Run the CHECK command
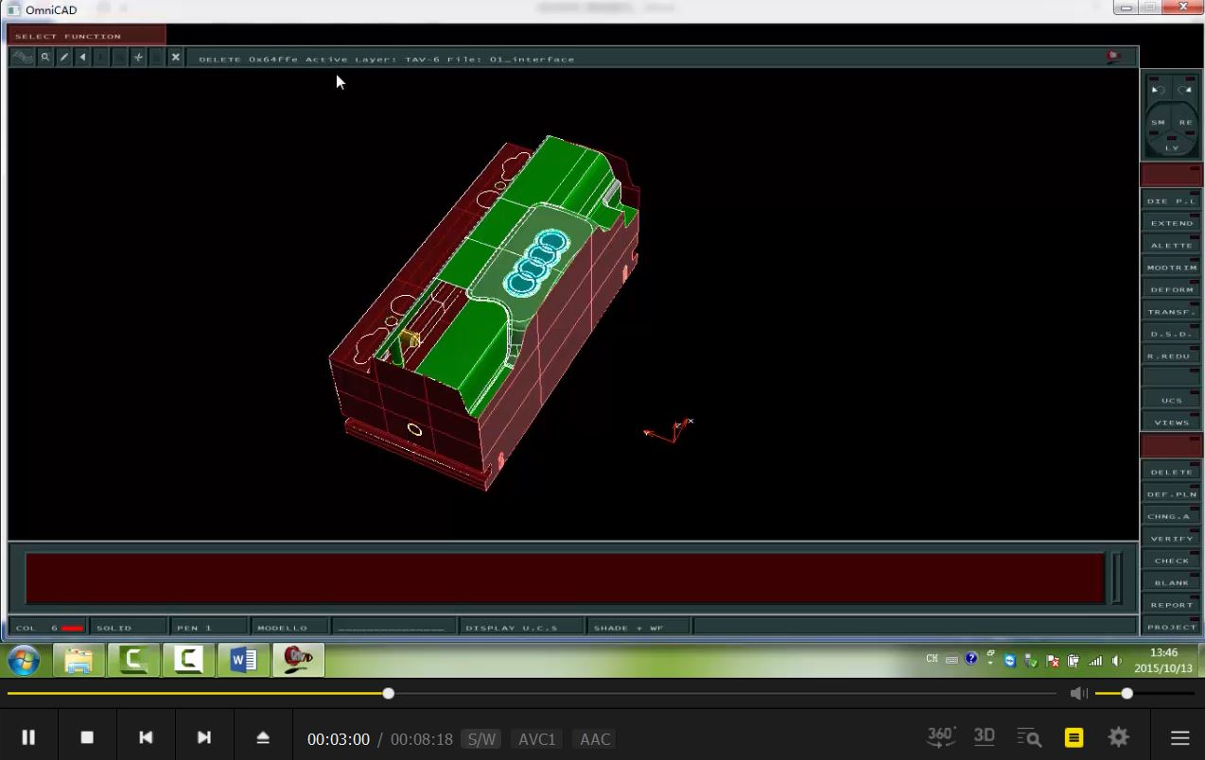The height and width of the screenshot is (760, 1205). 1172,561
